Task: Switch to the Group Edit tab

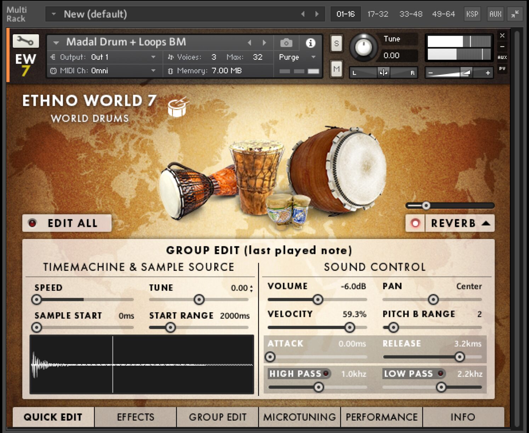Action: coord(218,417)
